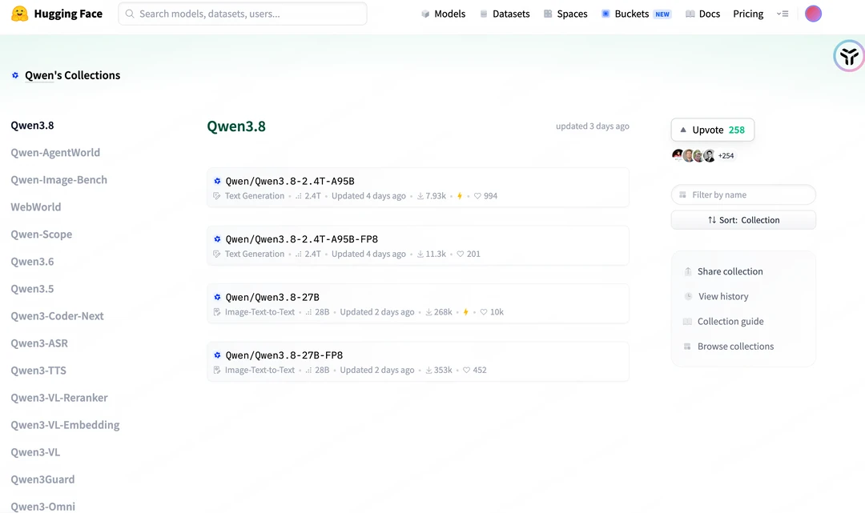The height and width of the screenshot is (513, 865).
Task: Open the Spaces nav link
Action: pos(565,14)
